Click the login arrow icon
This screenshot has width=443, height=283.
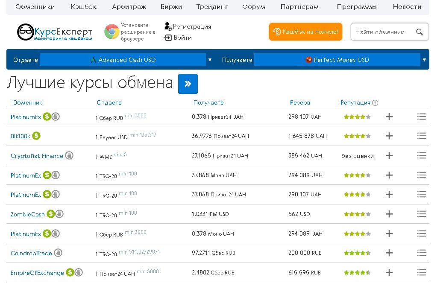click(x=168, y=38)
